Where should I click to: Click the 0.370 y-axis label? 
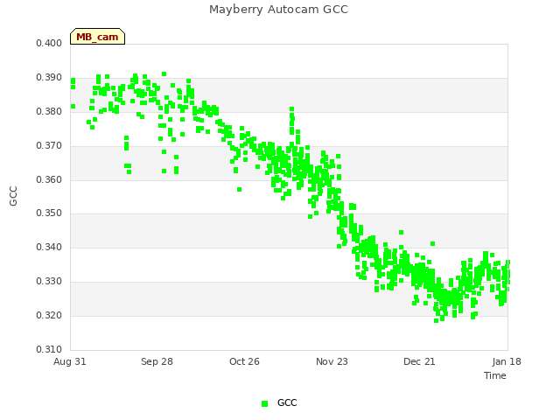(x=49, y=146)
